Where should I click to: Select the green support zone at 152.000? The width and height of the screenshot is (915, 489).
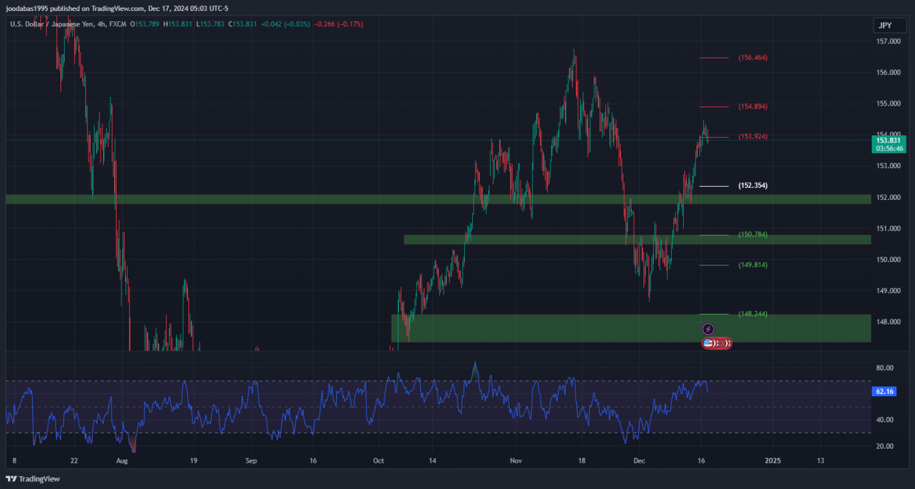[x=438, y=199]
